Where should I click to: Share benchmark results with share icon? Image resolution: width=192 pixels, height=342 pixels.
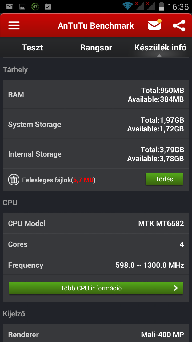click(x=179, y=25)
